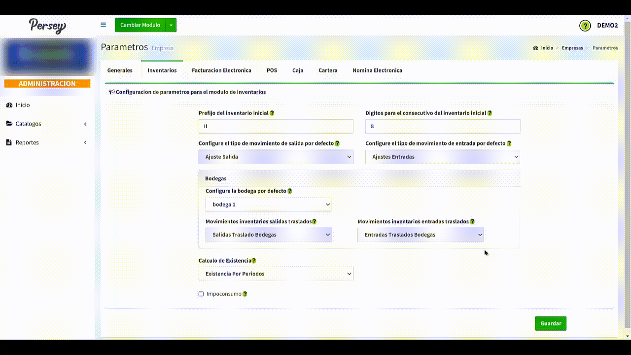631x355 pixels.
Task: Switch to the Nomina Electronica tab
Action: pos(377,71)
